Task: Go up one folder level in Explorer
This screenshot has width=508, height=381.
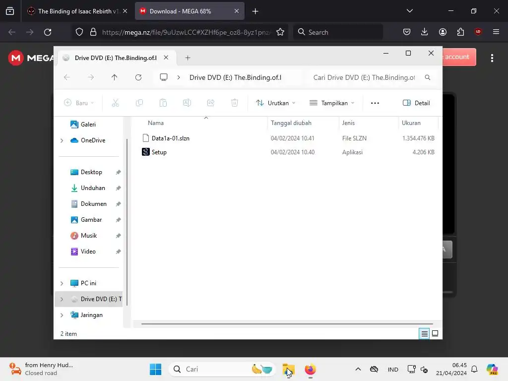Action: coord(115,77)
